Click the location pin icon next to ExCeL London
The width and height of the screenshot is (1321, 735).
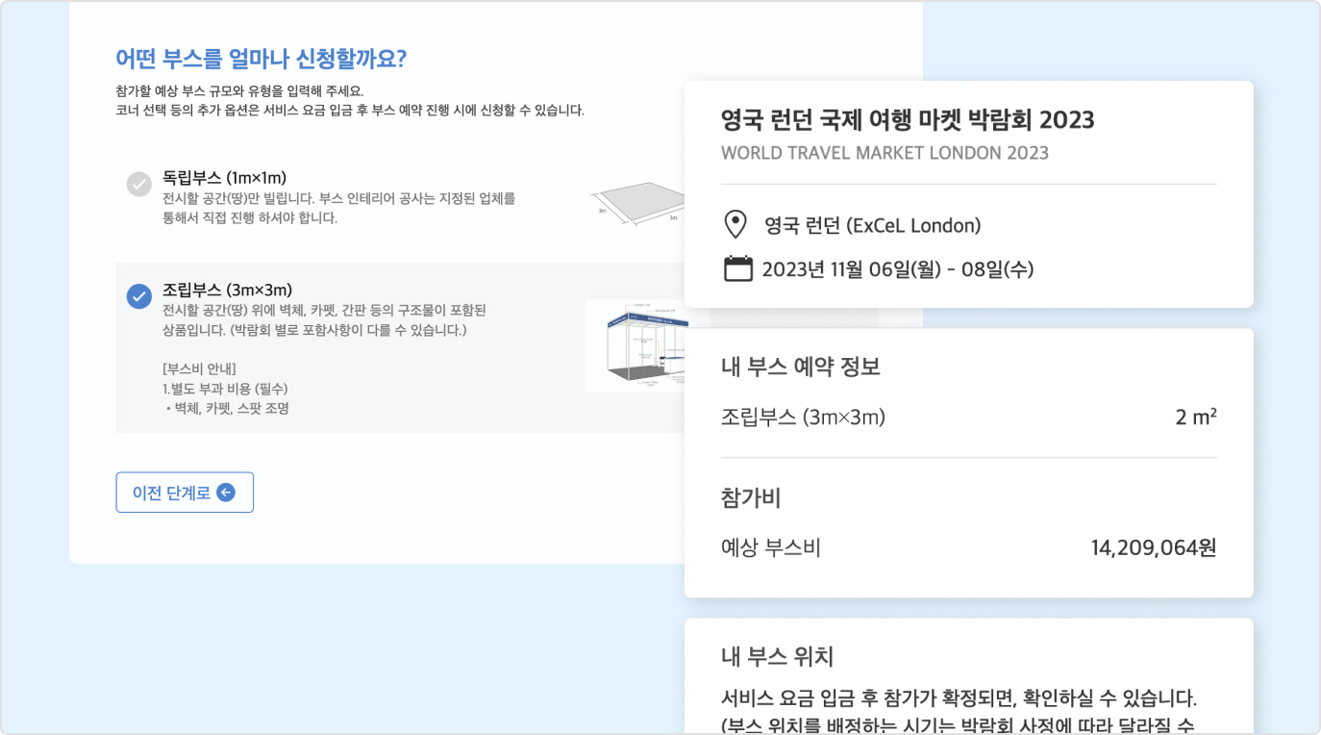tap(735, 223)
